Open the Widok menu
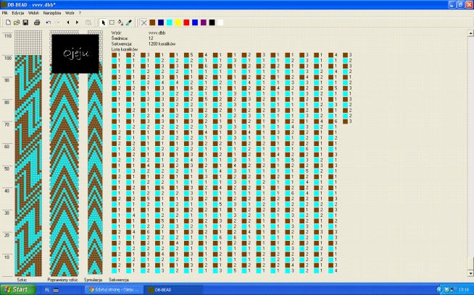The height and width of the screenshot is (295, 474). [33, 13]
